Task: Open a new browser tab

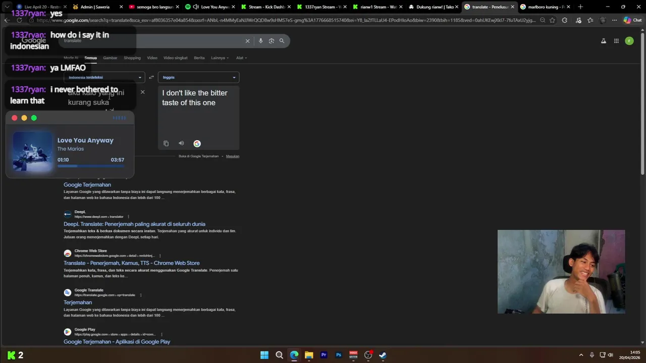Action: point(580,7)
